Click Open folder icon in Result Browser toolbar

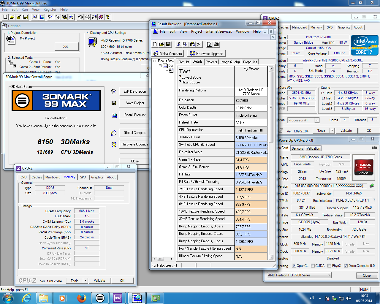(x=161, y=44)
